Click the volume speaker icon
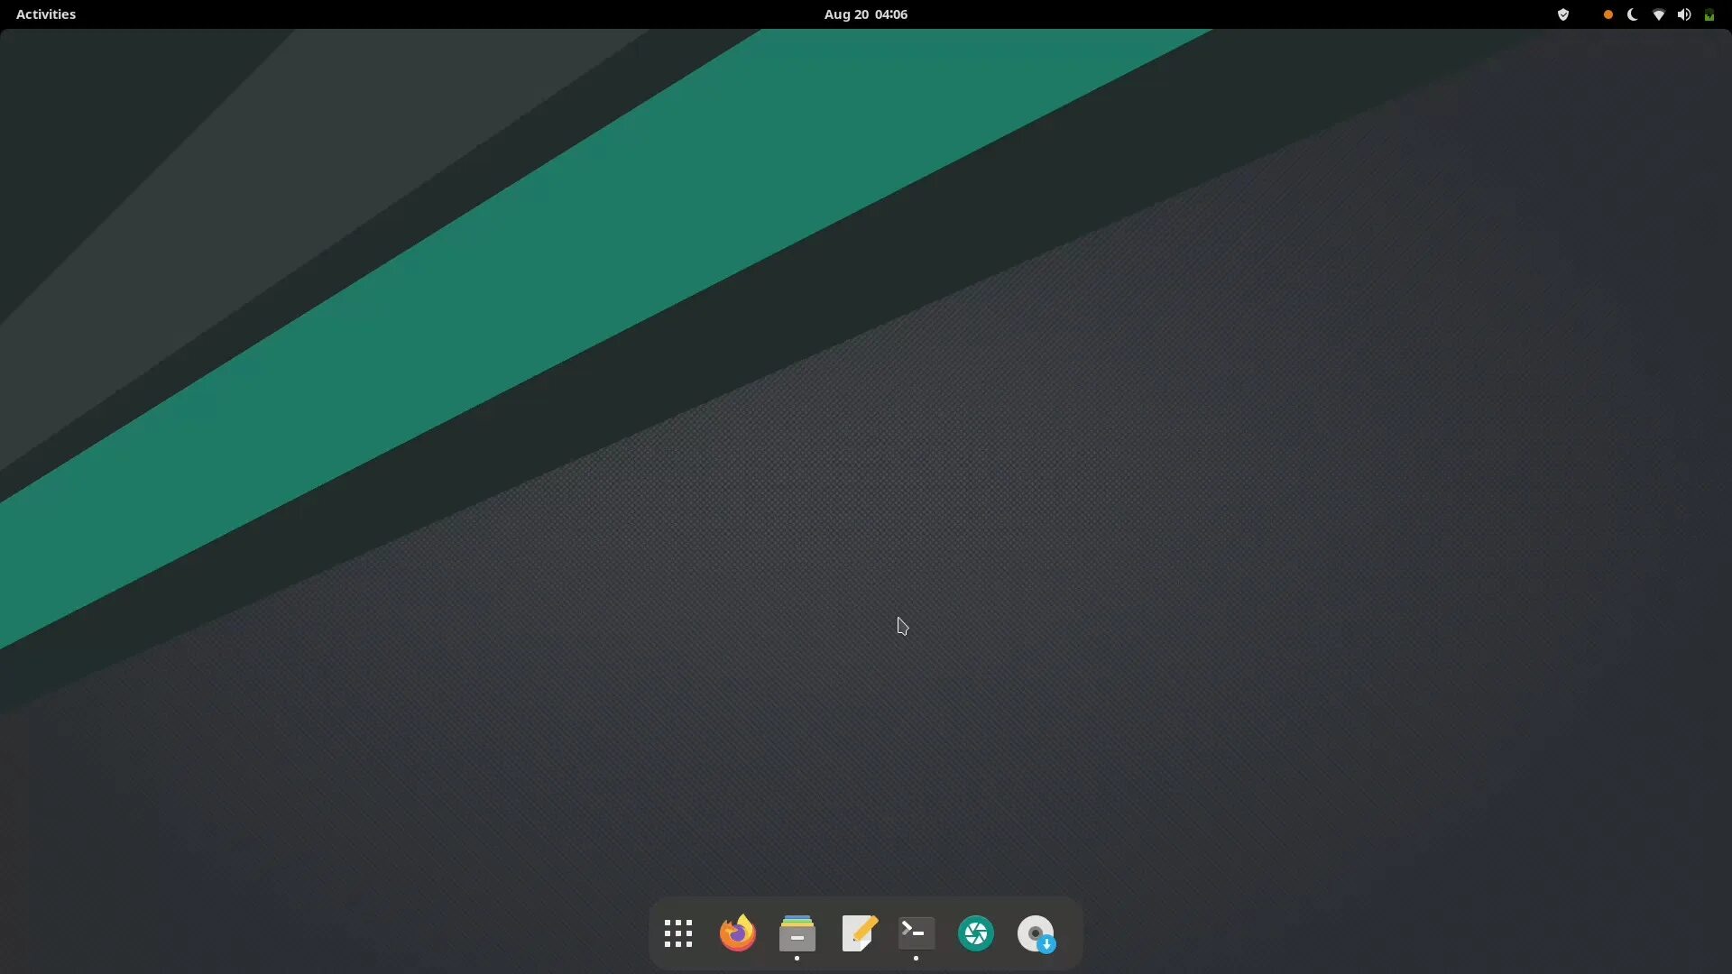This screenshot has width=1732, height=974. [1683, 14]
